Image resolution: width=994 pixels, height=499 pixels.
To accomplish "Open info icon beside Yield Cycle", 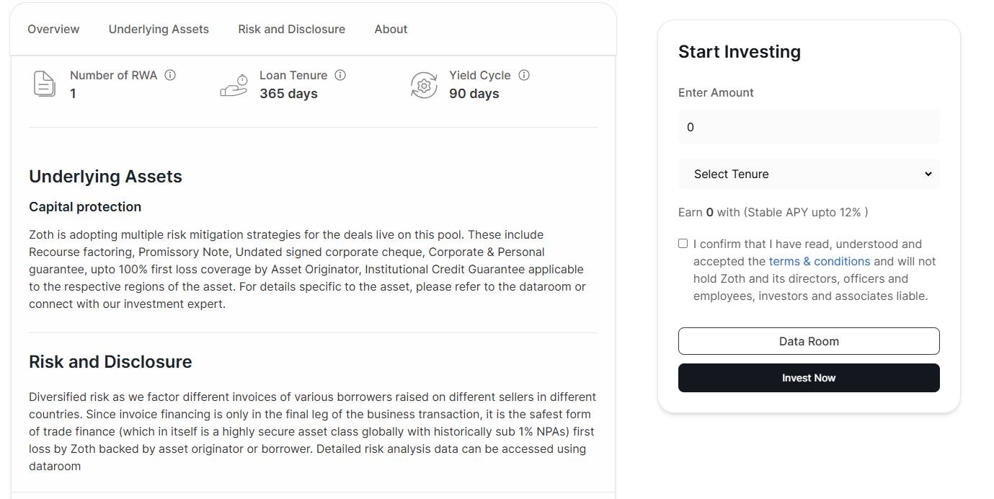I will (x=524, y=75).
